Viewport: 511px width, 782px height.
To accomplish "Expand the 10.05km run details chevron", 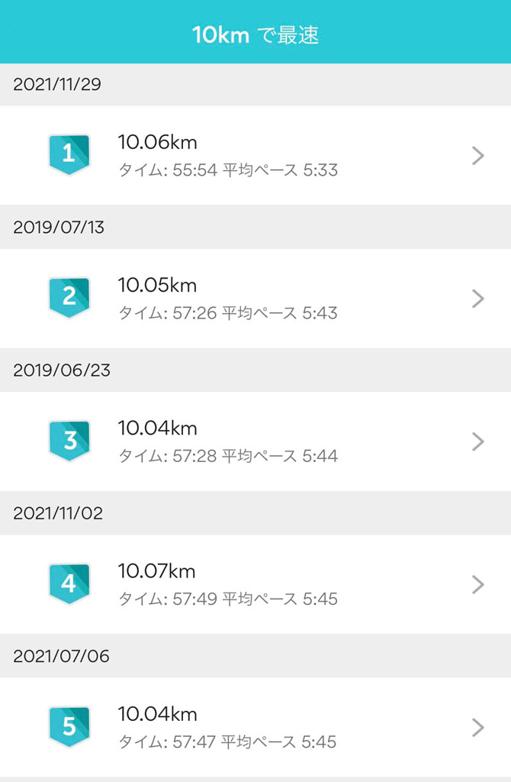I will click(x=478, y=299).
